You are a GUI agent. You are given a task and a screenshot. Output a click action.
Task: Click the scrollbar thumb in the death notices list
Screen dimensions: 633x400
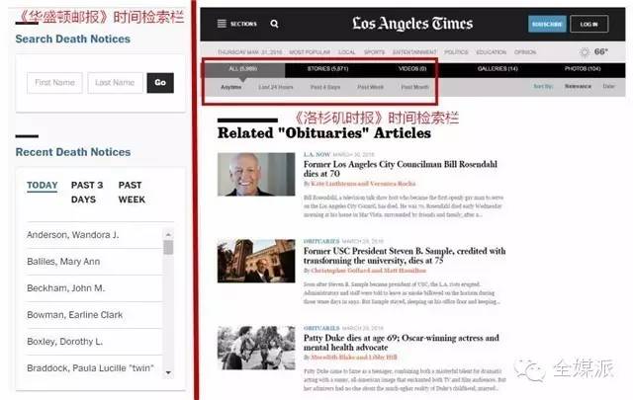click(168, 247)
